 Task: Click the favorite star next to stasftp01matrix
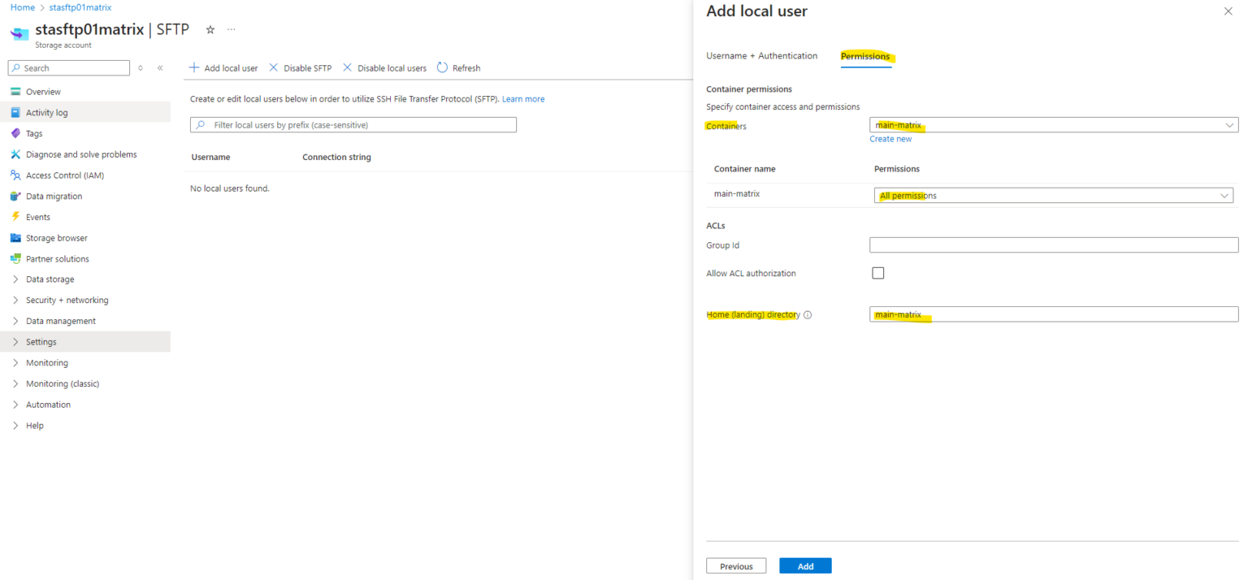210,29
